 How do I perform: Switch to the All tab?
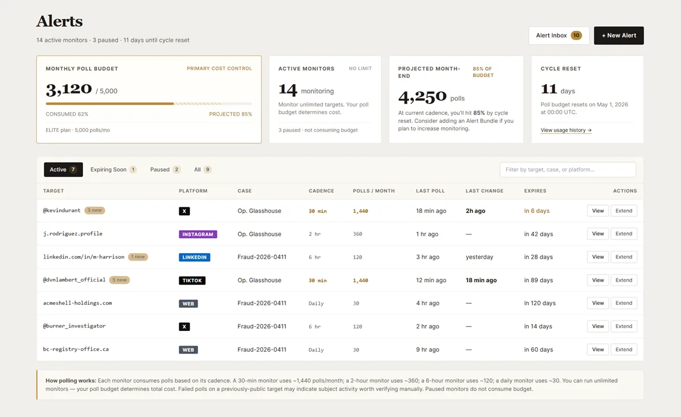pyautogui.click(x=203, y=169)
